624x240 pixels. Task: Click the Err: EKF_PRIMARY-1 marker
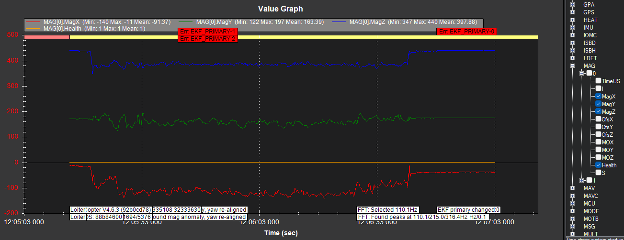click(207, 32)
